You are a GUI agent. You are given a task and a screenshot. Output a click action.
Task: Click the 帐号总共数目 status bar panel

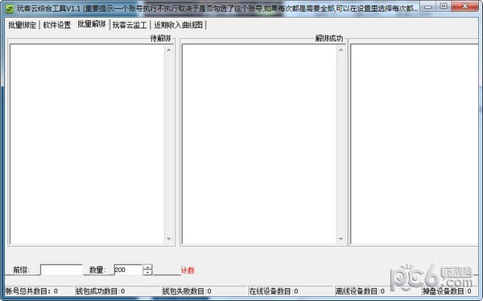(39, 291)
